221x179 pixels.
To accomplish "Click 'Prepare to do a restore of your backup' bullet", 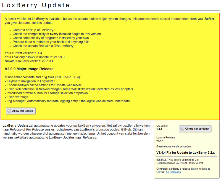I will (51, 42).
